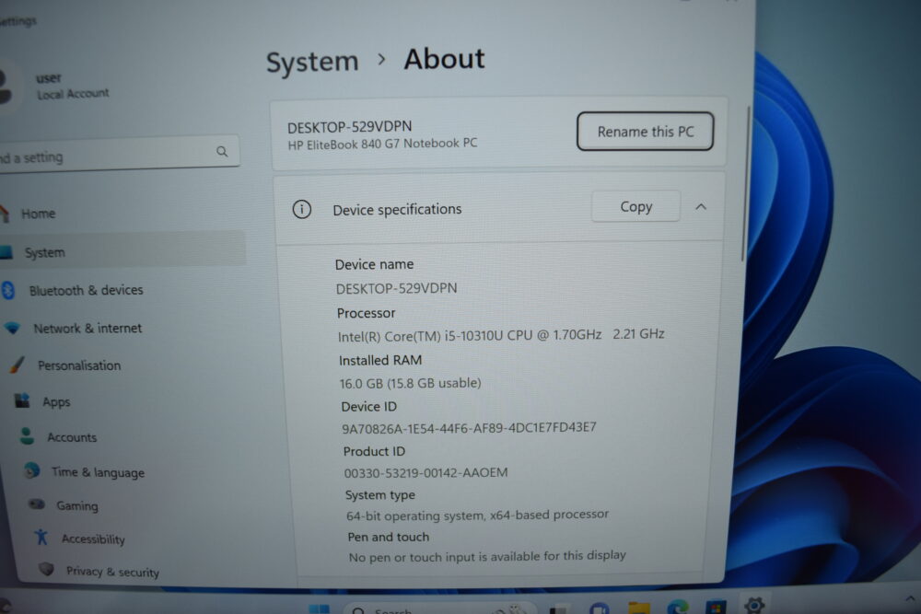Click the user profile avatar
Image resolution: width=921 pixels, height=614 pixels.
coord(6,87)
